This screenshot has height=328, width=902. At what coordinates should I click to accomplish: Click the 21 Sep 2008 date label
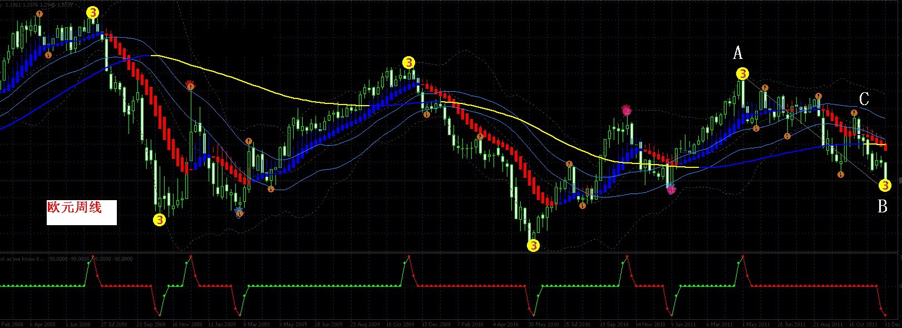click(151, 324)
